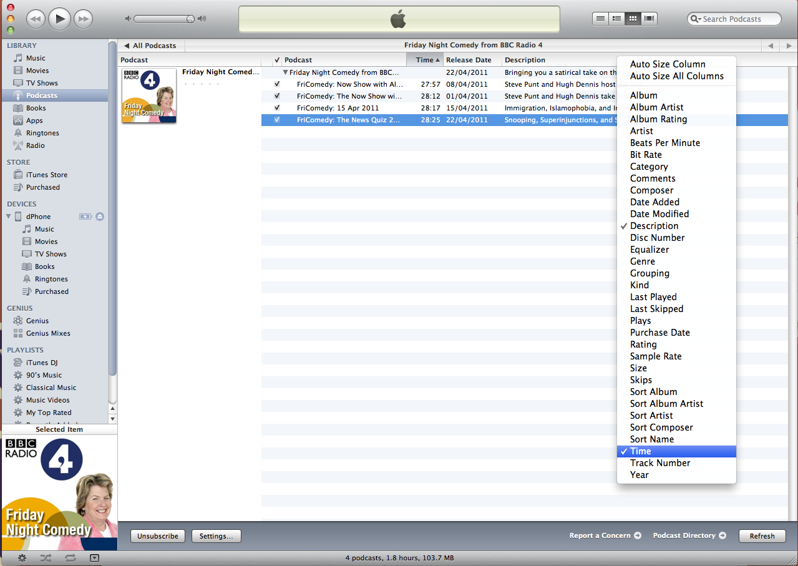Screen dimensions: 798x566
Task: Open the Podcast Directory link
Action: click(689, 535)
